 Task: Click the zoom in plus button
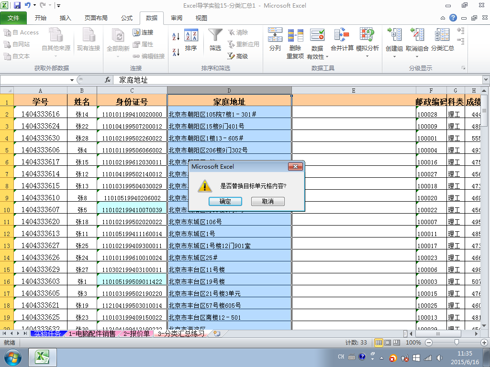click(484, 343)
